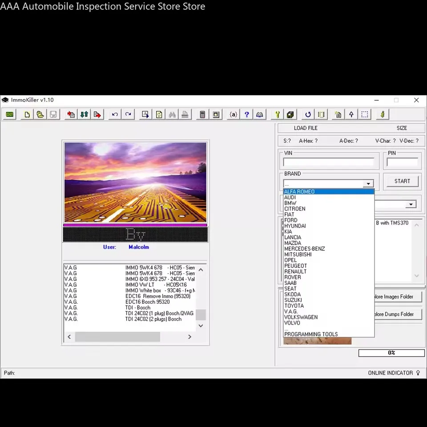Undo the last action
This screenshot has height=427, width=427.
pos(115,114)
